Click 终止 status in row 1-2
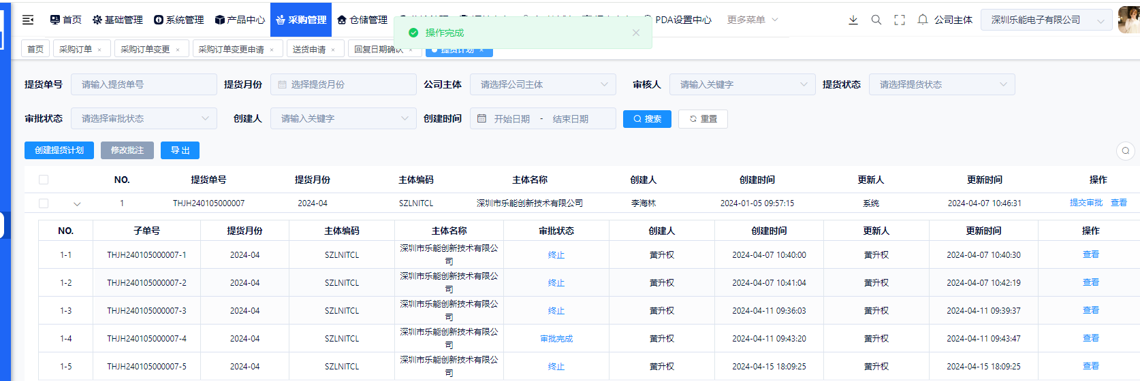This screenshot has width=1140, height=381. [x=556, y=283]
